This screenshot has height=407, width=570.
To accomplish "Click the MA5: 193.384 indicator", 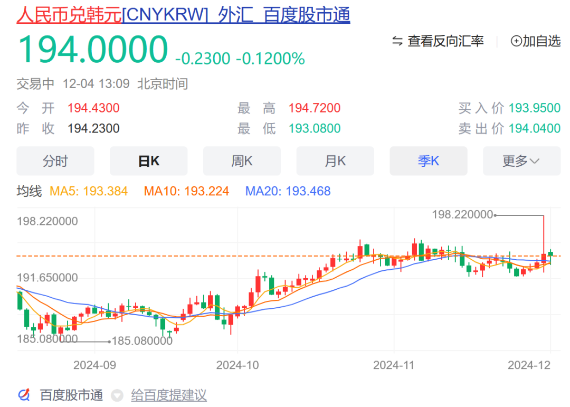I will point(89,191).
